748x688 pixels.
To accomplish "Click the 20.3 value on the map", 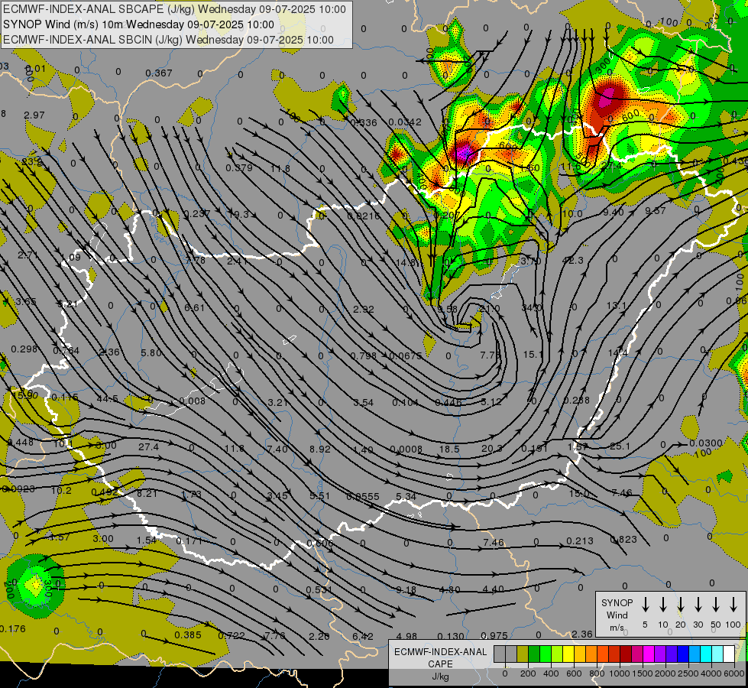I will 492,448.
